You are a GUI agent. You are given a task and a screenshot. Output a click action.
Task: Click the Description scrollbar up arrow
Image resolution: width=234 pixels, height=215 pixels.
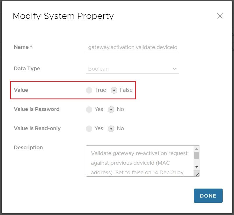pos(197,148)
